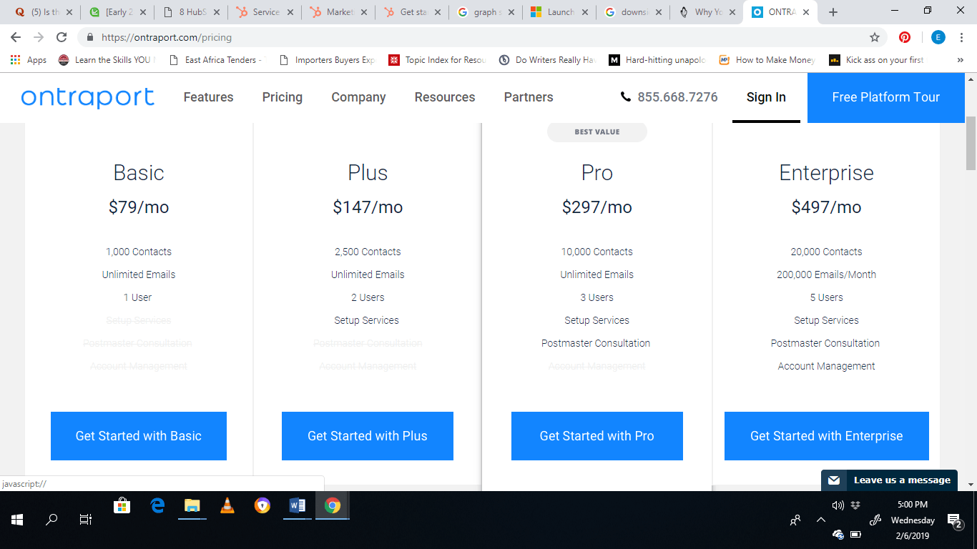Image resolution: width=977 pixels, height=549 pixels.
Task: Open the Importers Buyers Exp bookmark
Action: [328, 60]
